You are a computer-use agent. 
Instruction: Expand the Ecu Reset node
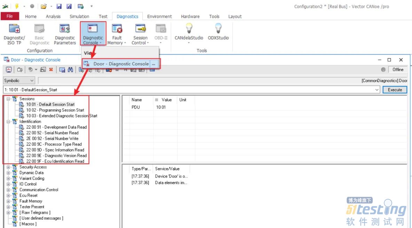(8, 195)
